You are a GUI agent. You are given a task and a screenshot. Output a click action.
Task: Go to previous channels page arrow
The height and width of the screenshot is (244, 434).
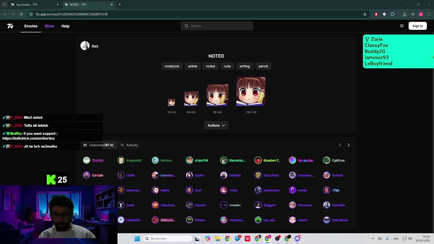click(340, 145)
